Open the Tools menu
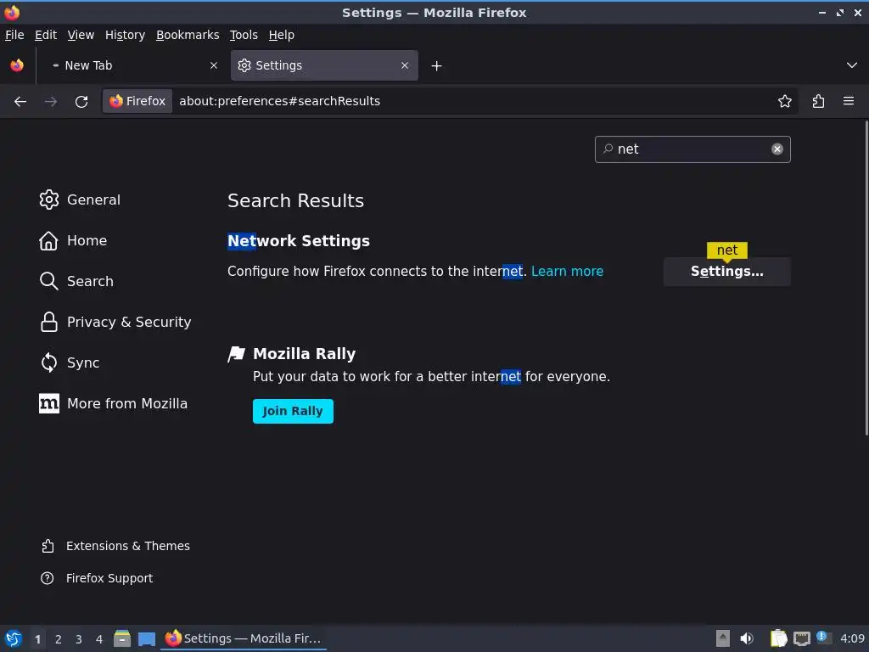 tap(244, 35)
